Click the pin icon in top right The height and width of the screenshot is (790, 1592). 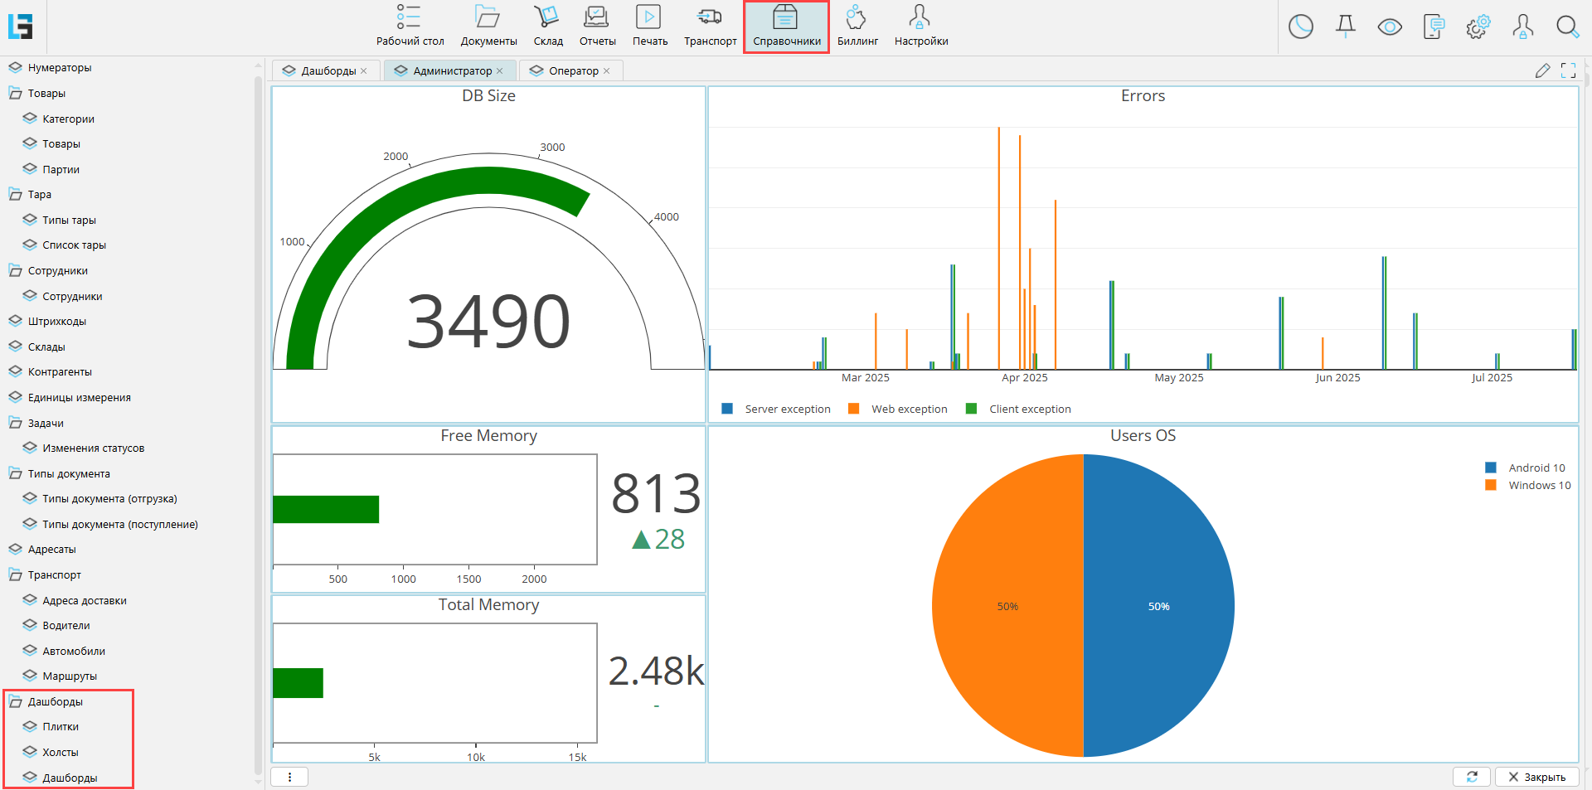tap(1345, 27)
